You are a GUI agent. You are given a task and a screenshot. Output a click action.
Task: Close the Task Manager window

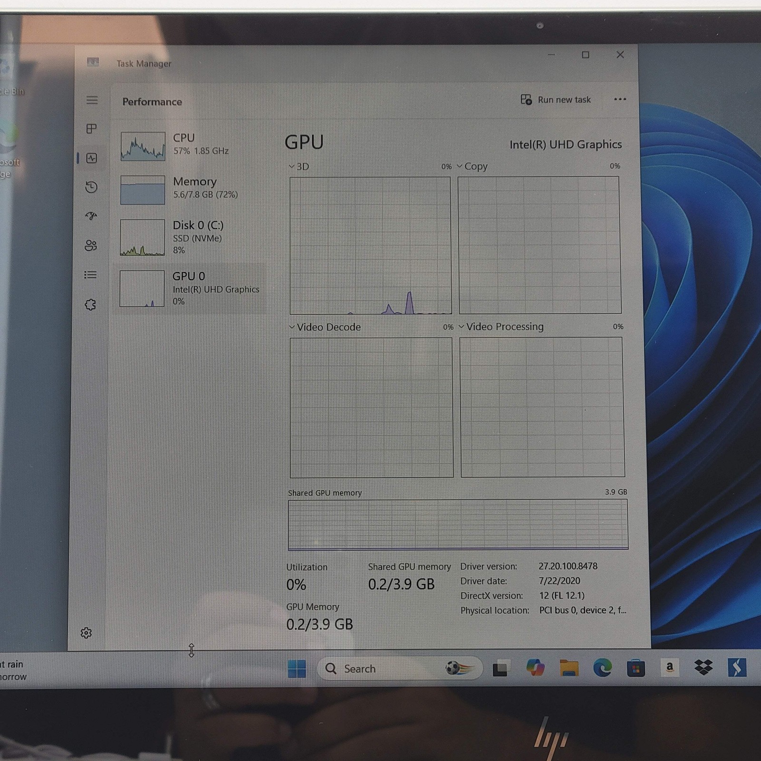(620, 55)
